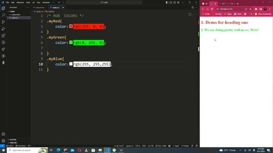
Task: Open the View menu
Action: click(x=28, y=3)
